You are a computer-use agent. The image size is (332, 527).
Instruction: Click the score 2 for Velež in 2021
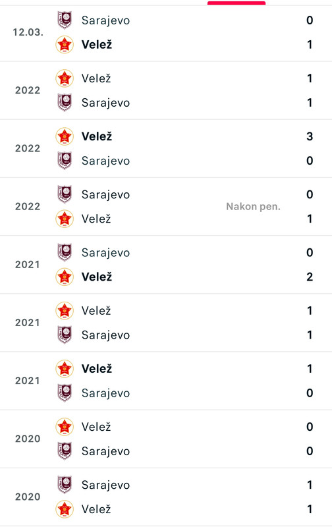(310, 277)
